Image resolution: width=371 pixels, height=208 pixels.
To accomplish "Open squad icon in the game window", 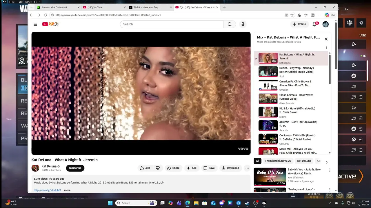I will [x=350, y=23].
